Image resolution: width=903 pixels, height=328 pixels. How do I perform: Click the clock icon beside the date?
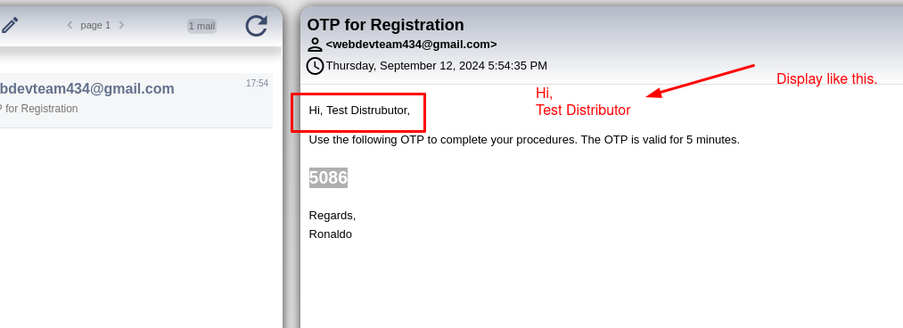[315, 66]
